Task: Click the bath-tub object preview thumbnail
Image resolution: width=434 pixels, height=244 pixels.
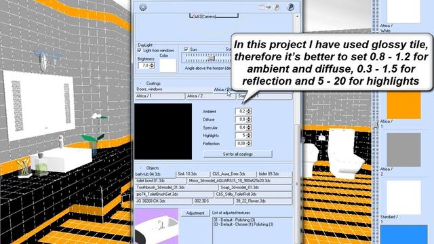Action: pos(157,226)
